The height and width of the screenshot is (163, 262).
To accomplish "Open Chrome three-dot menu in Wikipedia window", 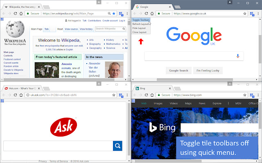I will 127,13.
